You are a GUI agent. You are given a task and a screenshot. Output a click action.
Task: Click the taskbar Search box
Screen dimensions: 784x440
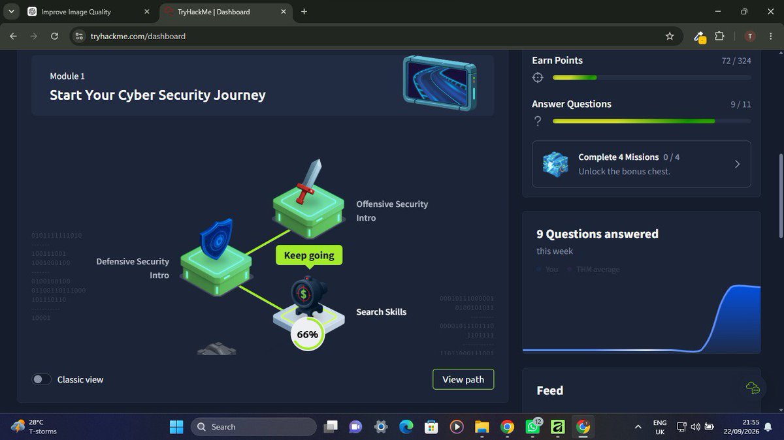[x=253, y=427]
